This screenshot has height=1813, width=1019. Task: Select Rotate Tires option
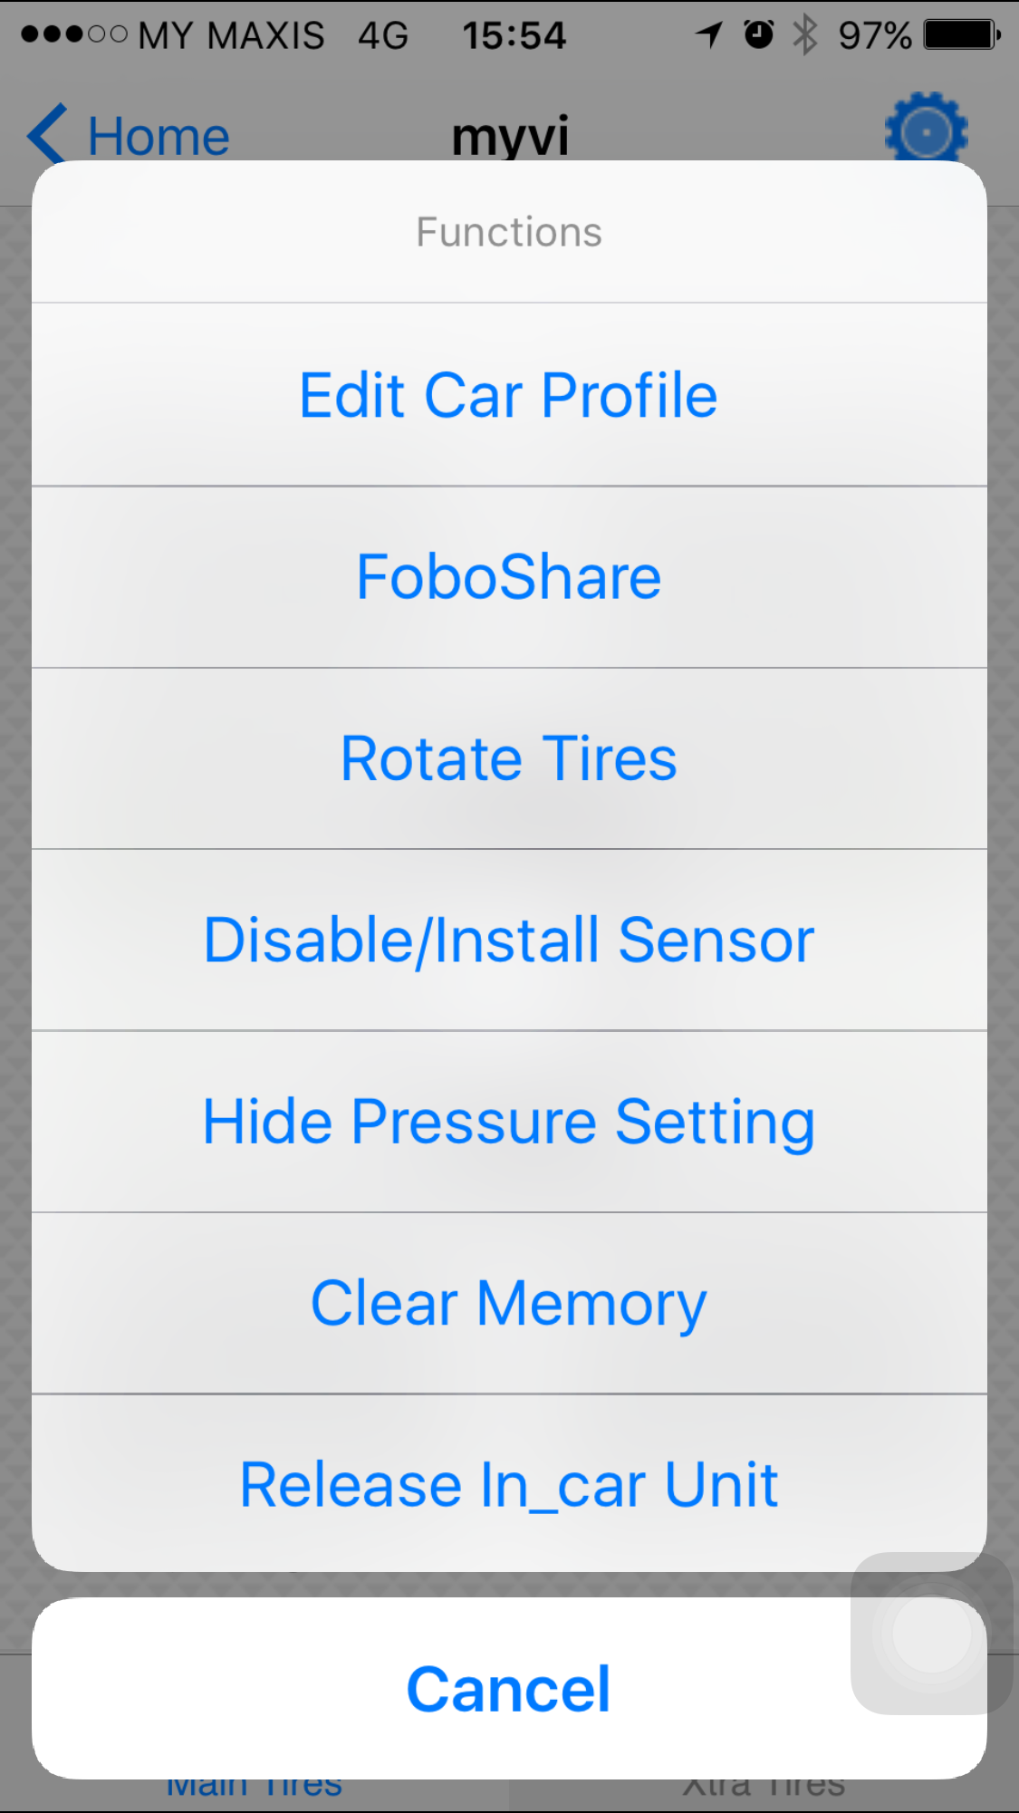pyautogui.click(x=509, y=758)
